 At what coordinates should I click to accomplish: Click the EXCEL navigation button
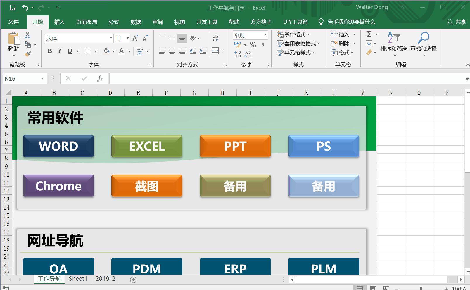[x=146, y=146]
